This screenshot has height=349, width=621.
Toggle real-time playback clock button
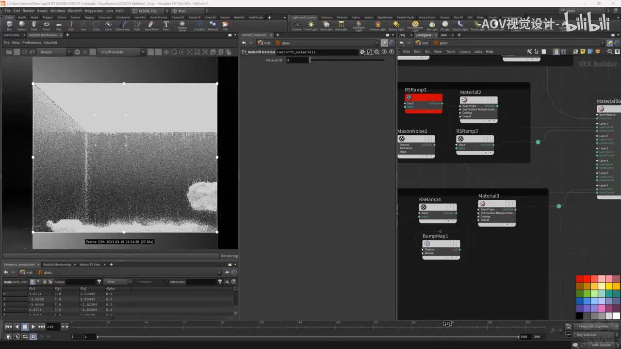[33, 336]
